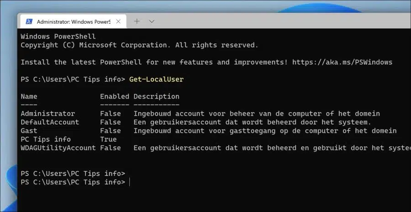Screen dimensions: 411x212
Task: Click the Name column header
Action: coord(29,96)
